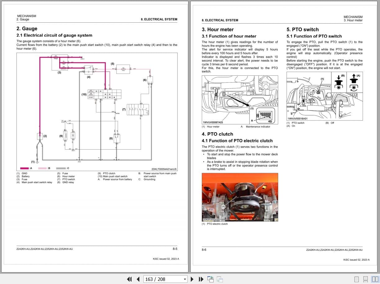Screen dimensions: 380x284
Task: Click '3.1 Function of hour meter' heading
Action: pyautogui.click(x=229, y=36)
